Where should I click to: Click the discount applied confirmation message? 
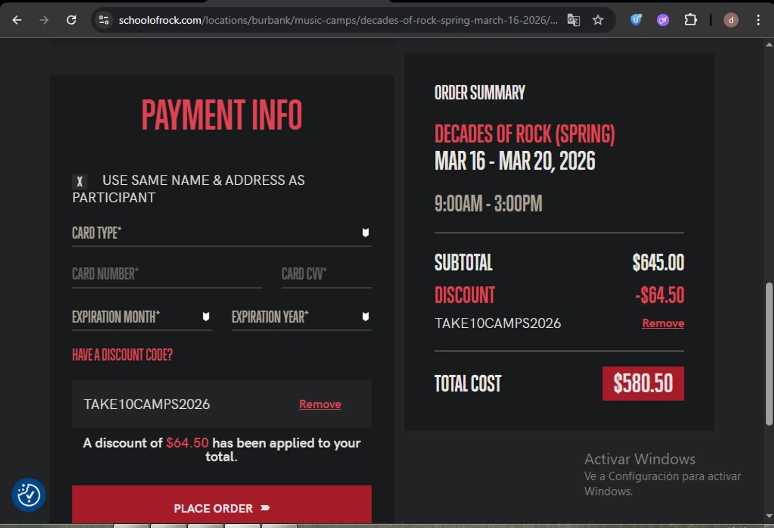click(221, 450)
